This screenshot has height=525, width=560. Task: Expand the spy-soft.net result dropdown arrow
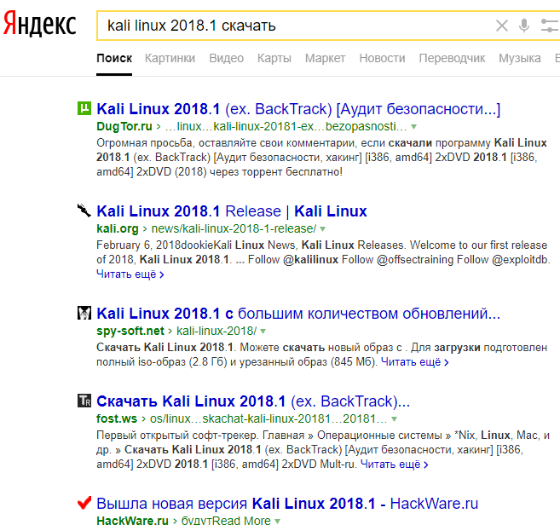click(263, 332)
